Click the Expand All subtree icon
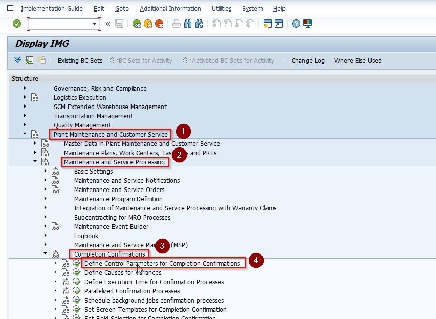 (x=17, y=60)
